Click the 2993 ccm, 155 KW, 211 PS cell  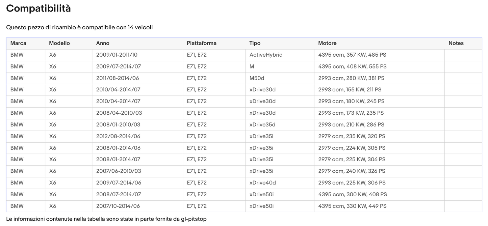coord(350,90)
